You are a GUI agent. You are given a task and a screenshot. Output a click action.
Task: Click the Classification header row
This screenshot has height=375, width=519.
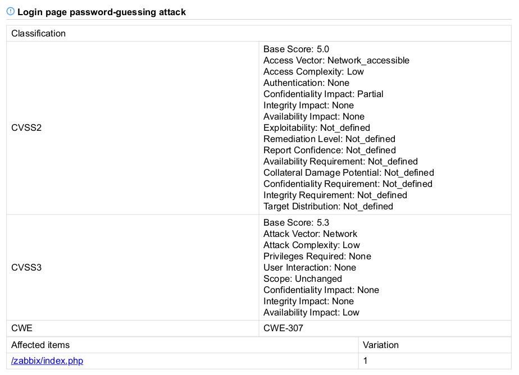[259, 33]
